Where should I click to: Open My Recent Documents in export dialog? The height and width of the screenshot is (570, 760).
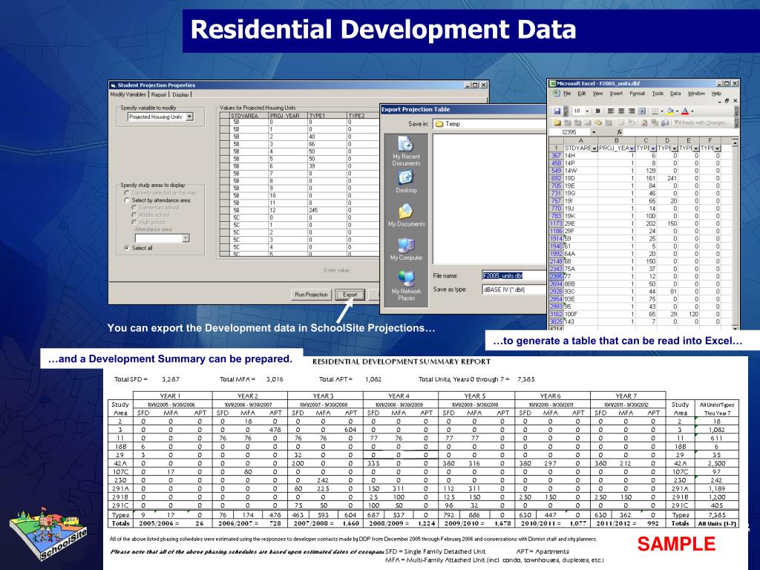tap(406, 151)
